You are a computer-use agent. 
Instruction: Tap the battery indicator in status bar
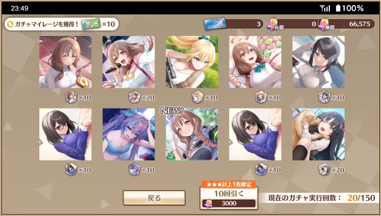tap(338, 9)
